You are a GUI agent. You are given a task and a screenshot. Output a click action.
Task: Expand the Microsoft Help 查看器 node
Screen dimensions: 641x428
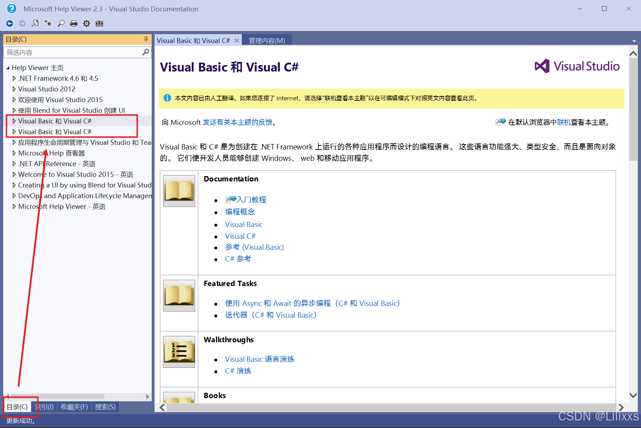click(x=14, y=153)
